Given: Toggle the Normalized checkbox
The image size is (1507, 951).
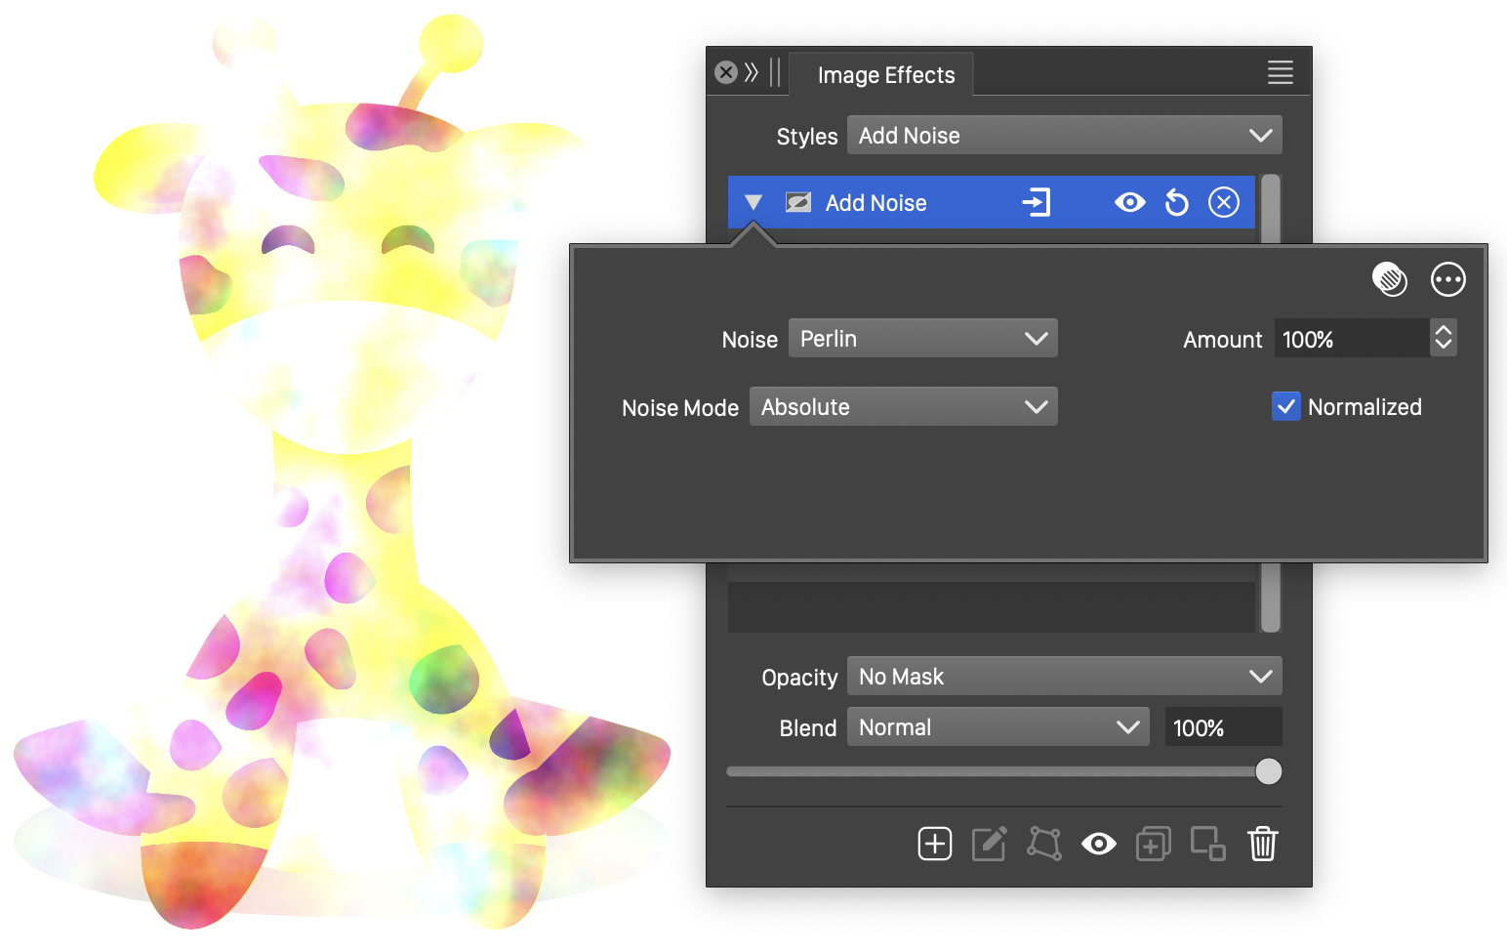Looking at the screenshot, I should pos(1285,407).
